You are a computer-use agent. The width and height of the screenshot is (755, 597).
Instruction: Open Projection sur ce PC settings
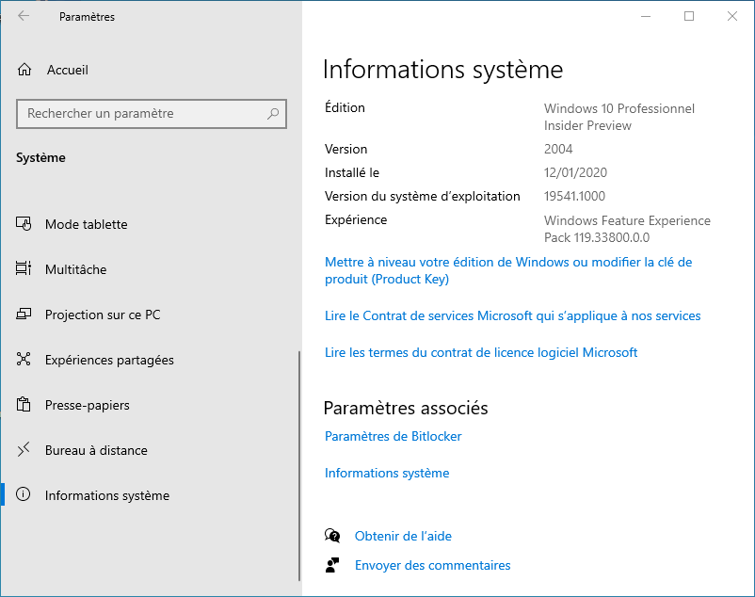coord(103,315)
